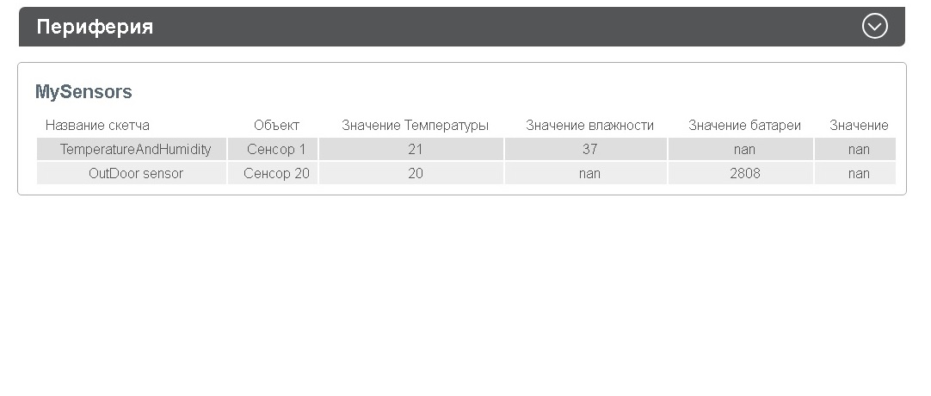Click the Значение батареи column header
The width and height of the screenshot is (931, 396).
click(x=744, y=126)
